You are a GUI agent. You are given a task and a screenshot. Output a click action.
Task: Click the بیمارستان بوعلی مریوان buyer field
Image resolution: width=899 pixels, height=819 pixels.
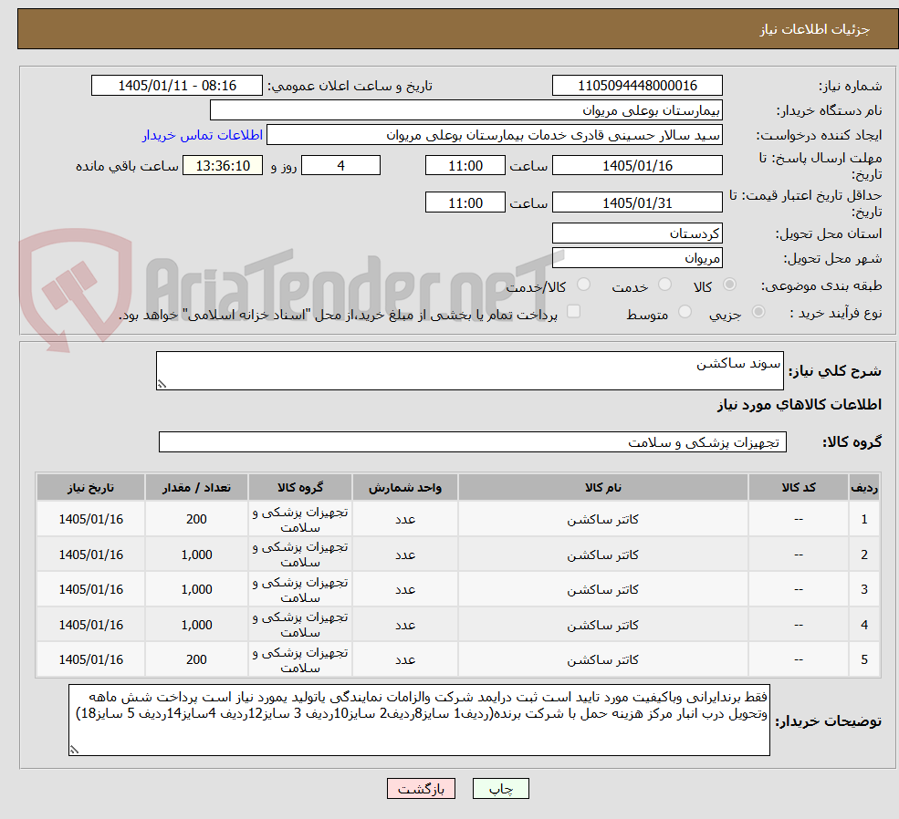pos(466,110)
